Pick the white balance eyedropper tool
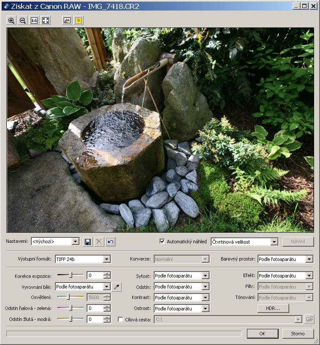 117,287
